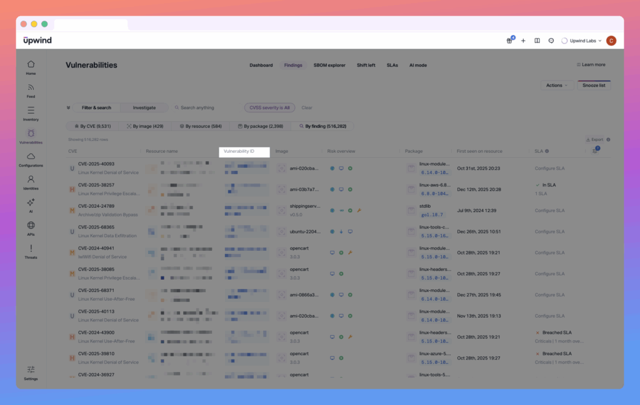Click the plus icon in top bar
The image size is (640, 405).
click(x=523, y=41)
